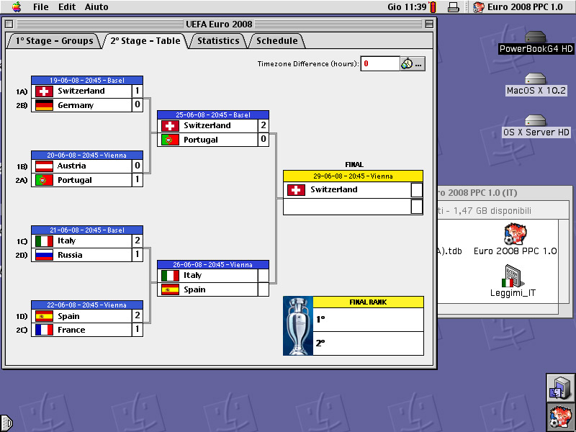Click Switzerland's score field in the 25-06-08 semifinal
The width and height of the screenshot is (576, 432).
(264, 125)
